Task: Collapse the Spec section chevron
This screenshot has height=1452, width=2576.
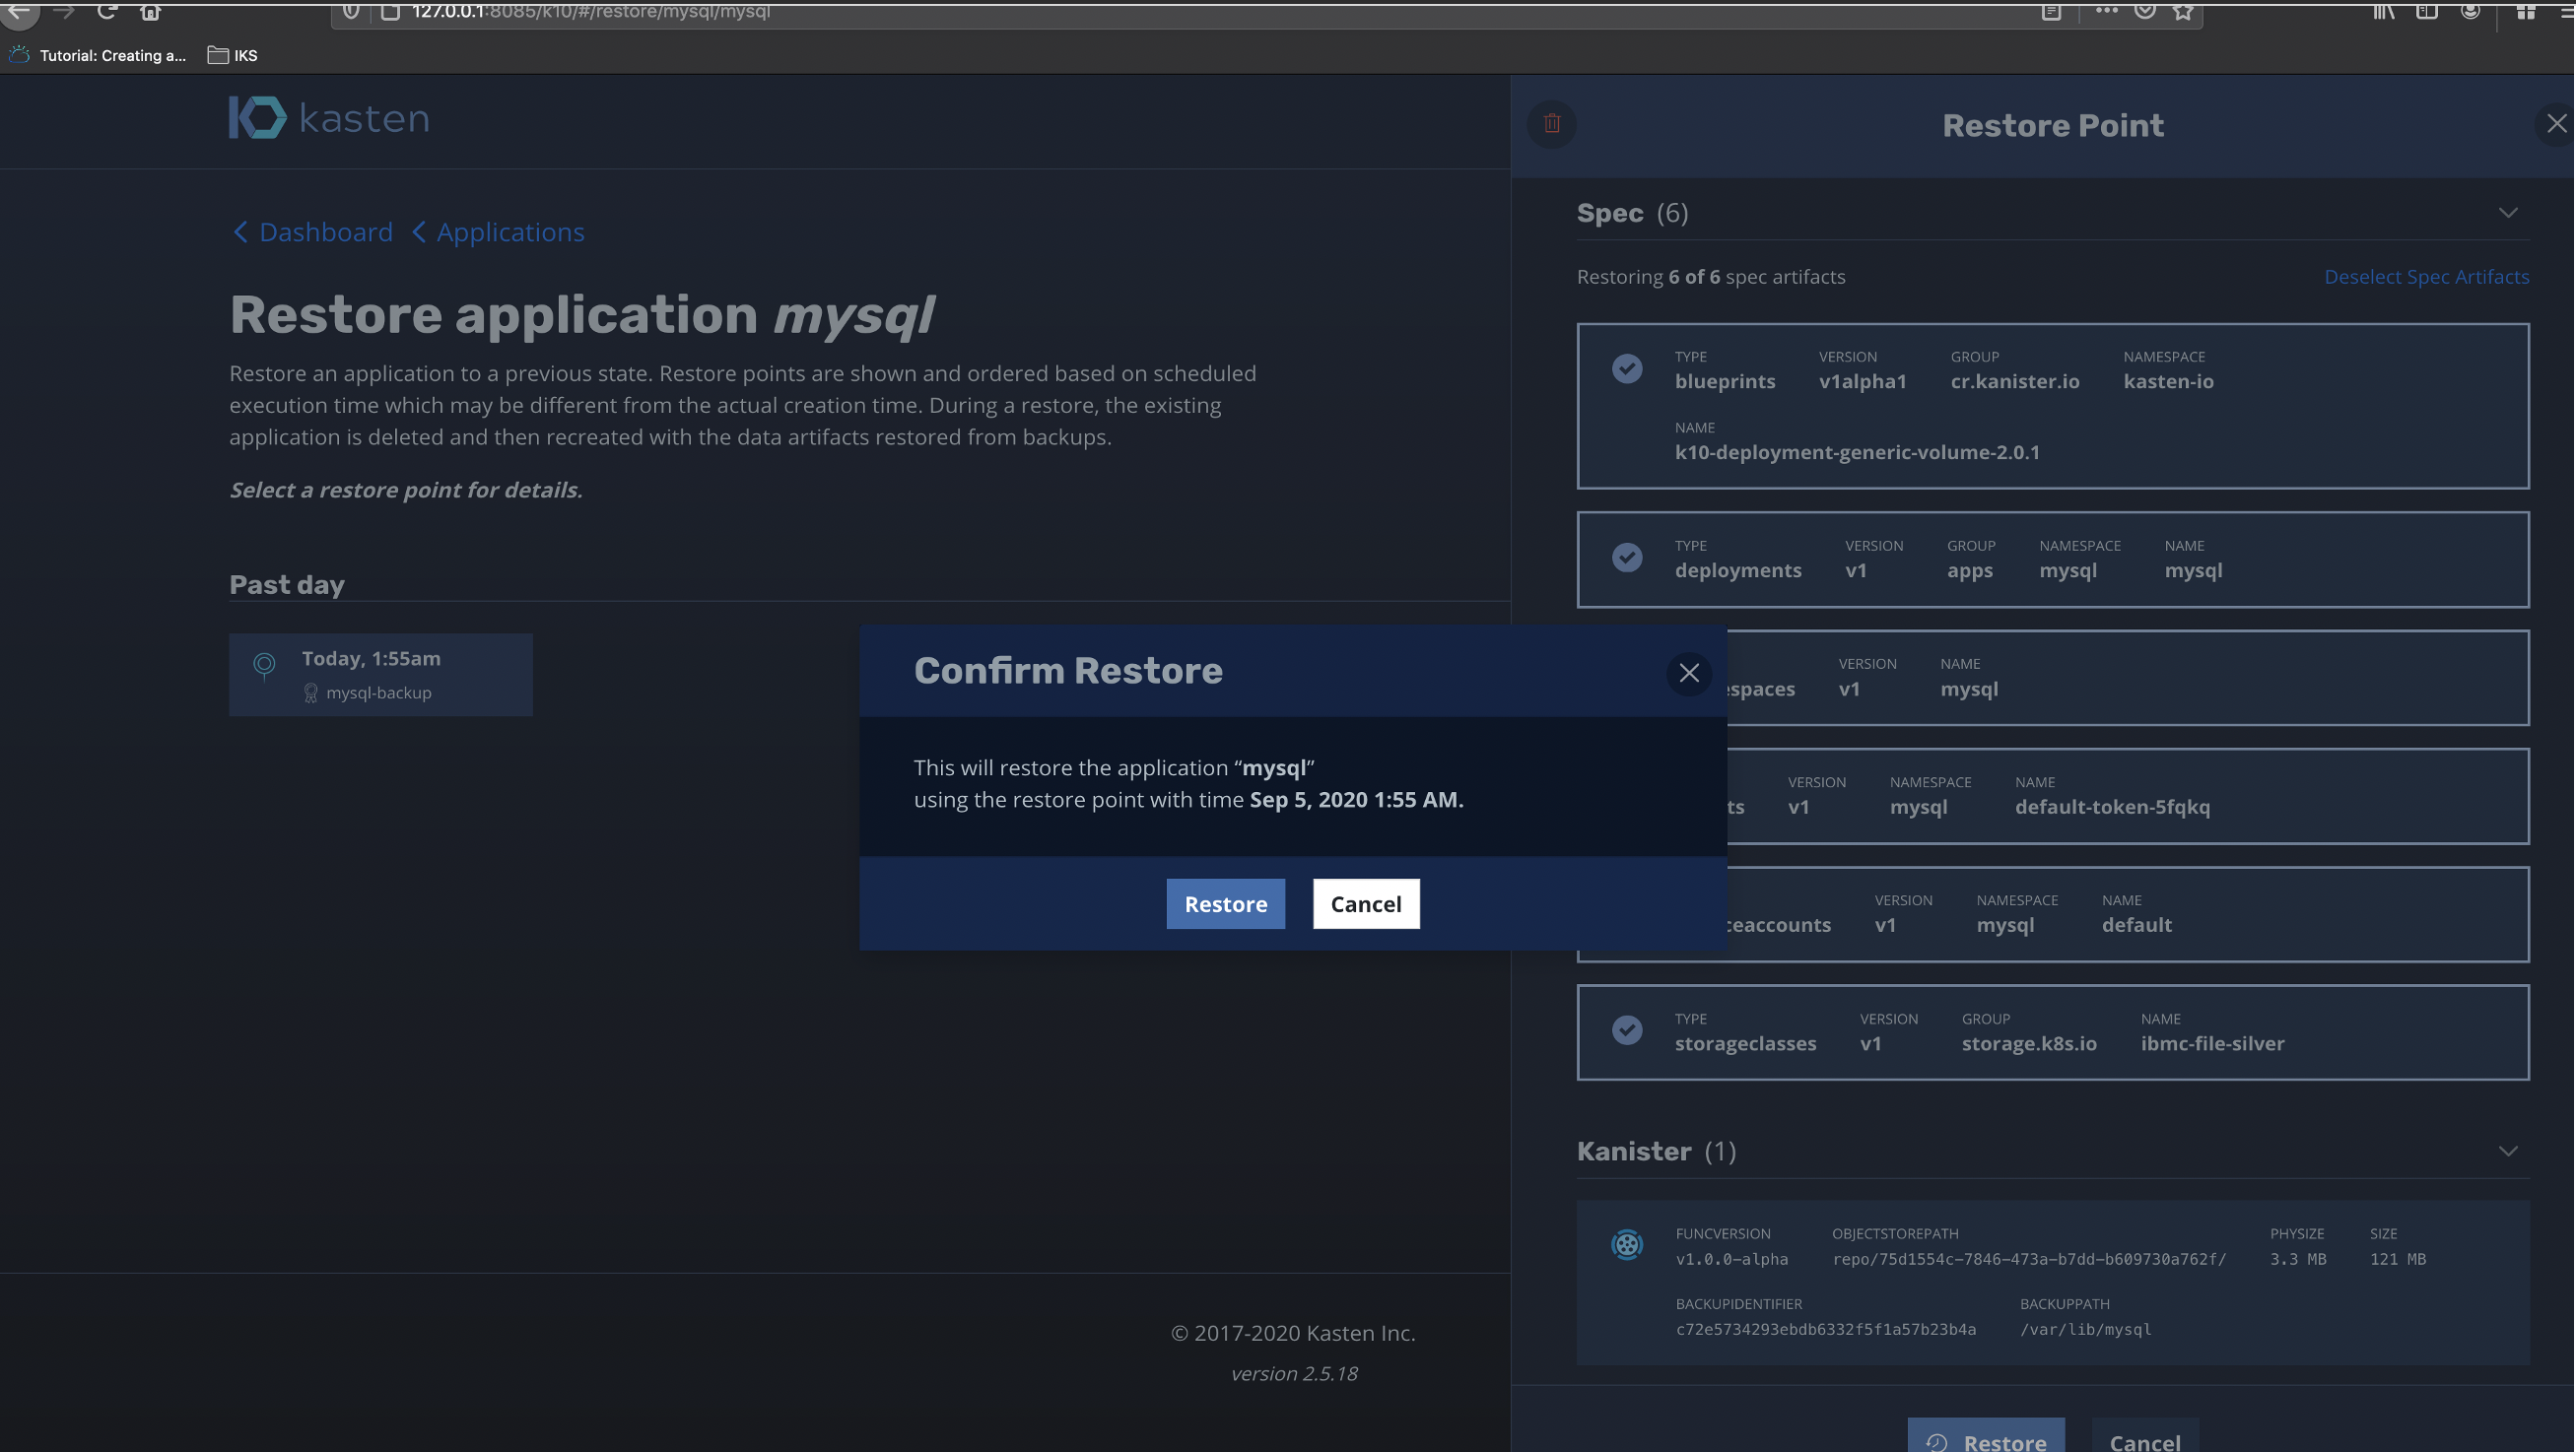Action: [2508, 213]
